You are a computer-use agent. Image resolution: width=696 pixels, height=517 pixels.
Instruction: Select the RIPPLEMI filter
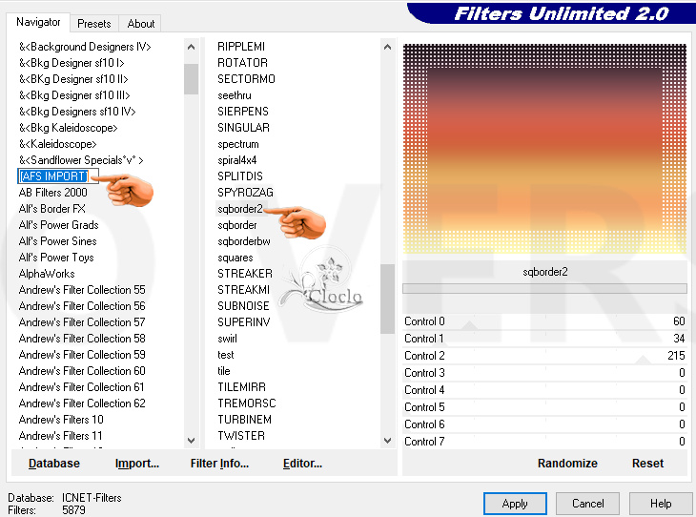[x=241, y=47]
